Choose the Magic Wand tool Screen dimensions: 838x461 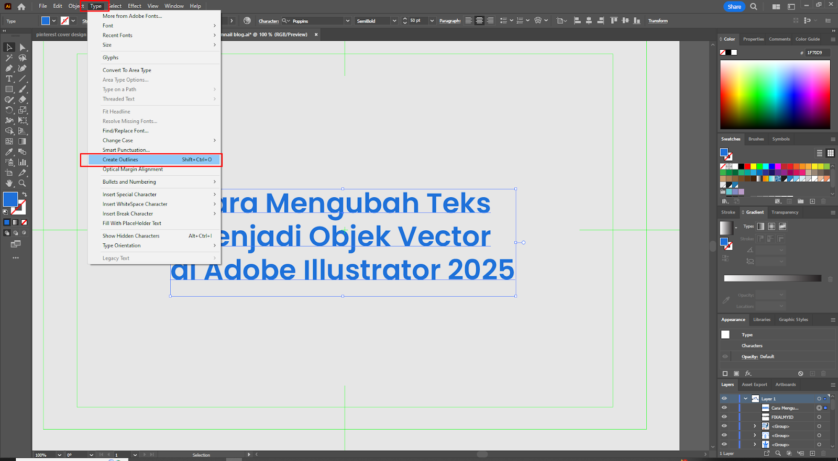pos(9,58)
